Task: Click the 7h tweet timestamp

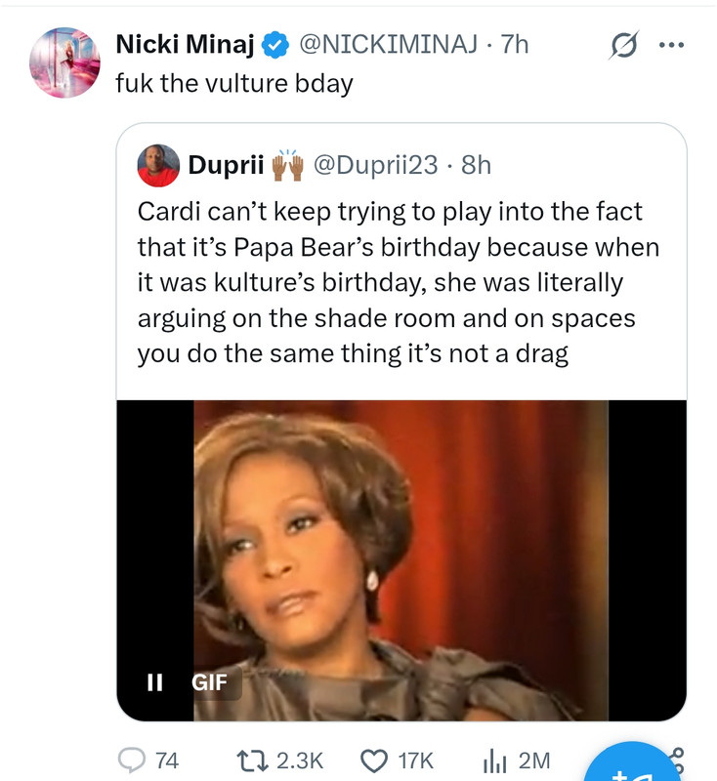Action: pos(515,44)
